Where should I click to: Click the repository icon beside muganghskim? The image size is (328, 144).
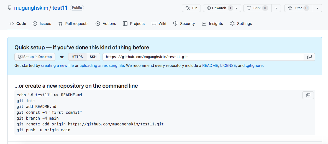(x=10, y=8)
